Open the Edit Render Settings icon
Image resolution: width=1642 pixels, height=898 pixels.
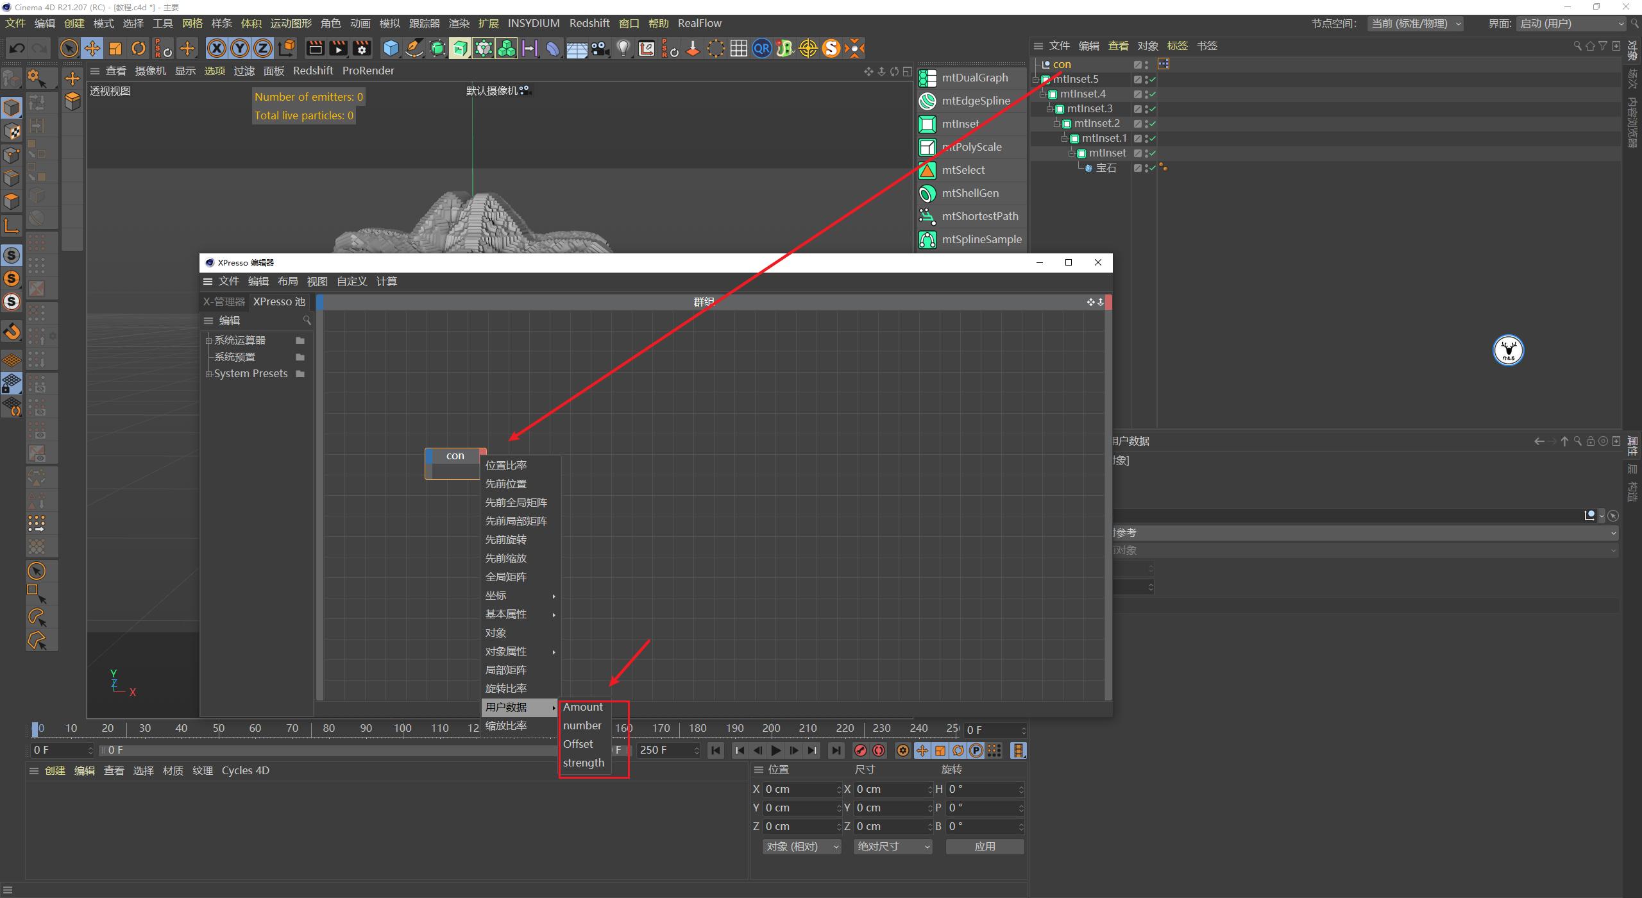[x=362, y=48]
